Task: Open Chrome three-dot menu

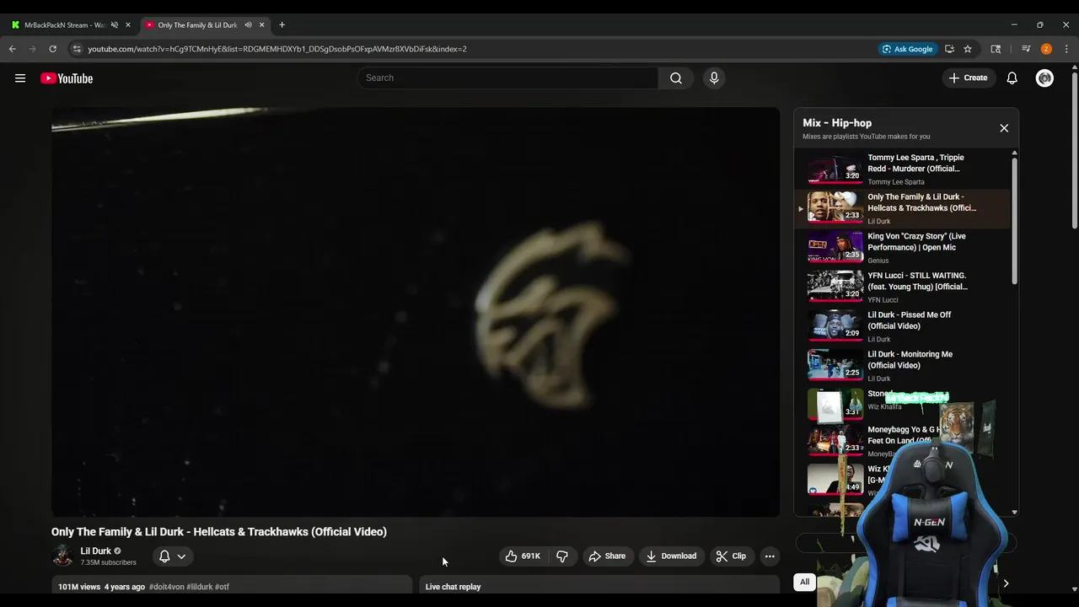Action: [x=1066, y=49]
